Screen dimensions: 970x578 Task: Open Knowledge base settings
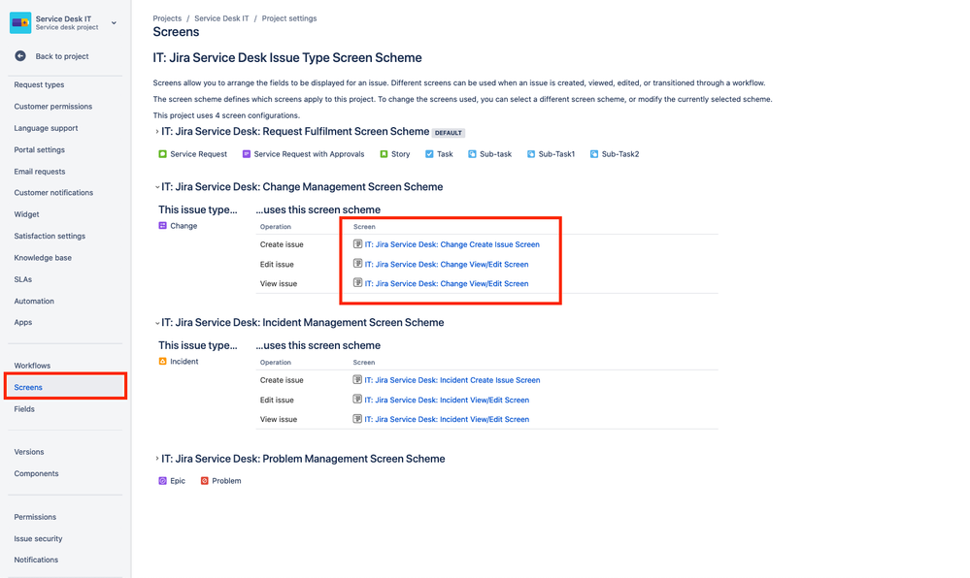click(43, 257)
